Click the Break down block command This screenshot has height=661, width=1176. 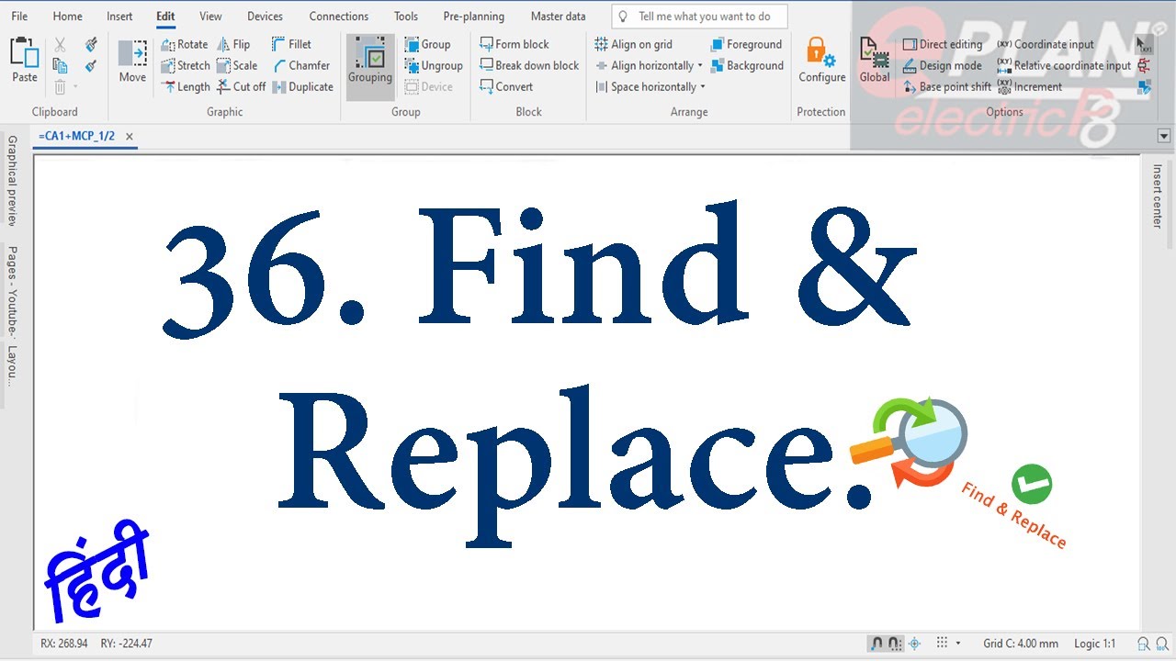coord(529,65)
